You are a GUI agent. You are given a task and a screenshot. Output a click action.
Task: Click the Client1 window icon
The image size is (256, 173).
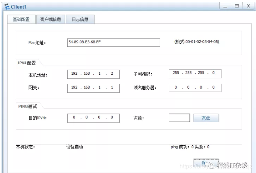click(7, 7)
